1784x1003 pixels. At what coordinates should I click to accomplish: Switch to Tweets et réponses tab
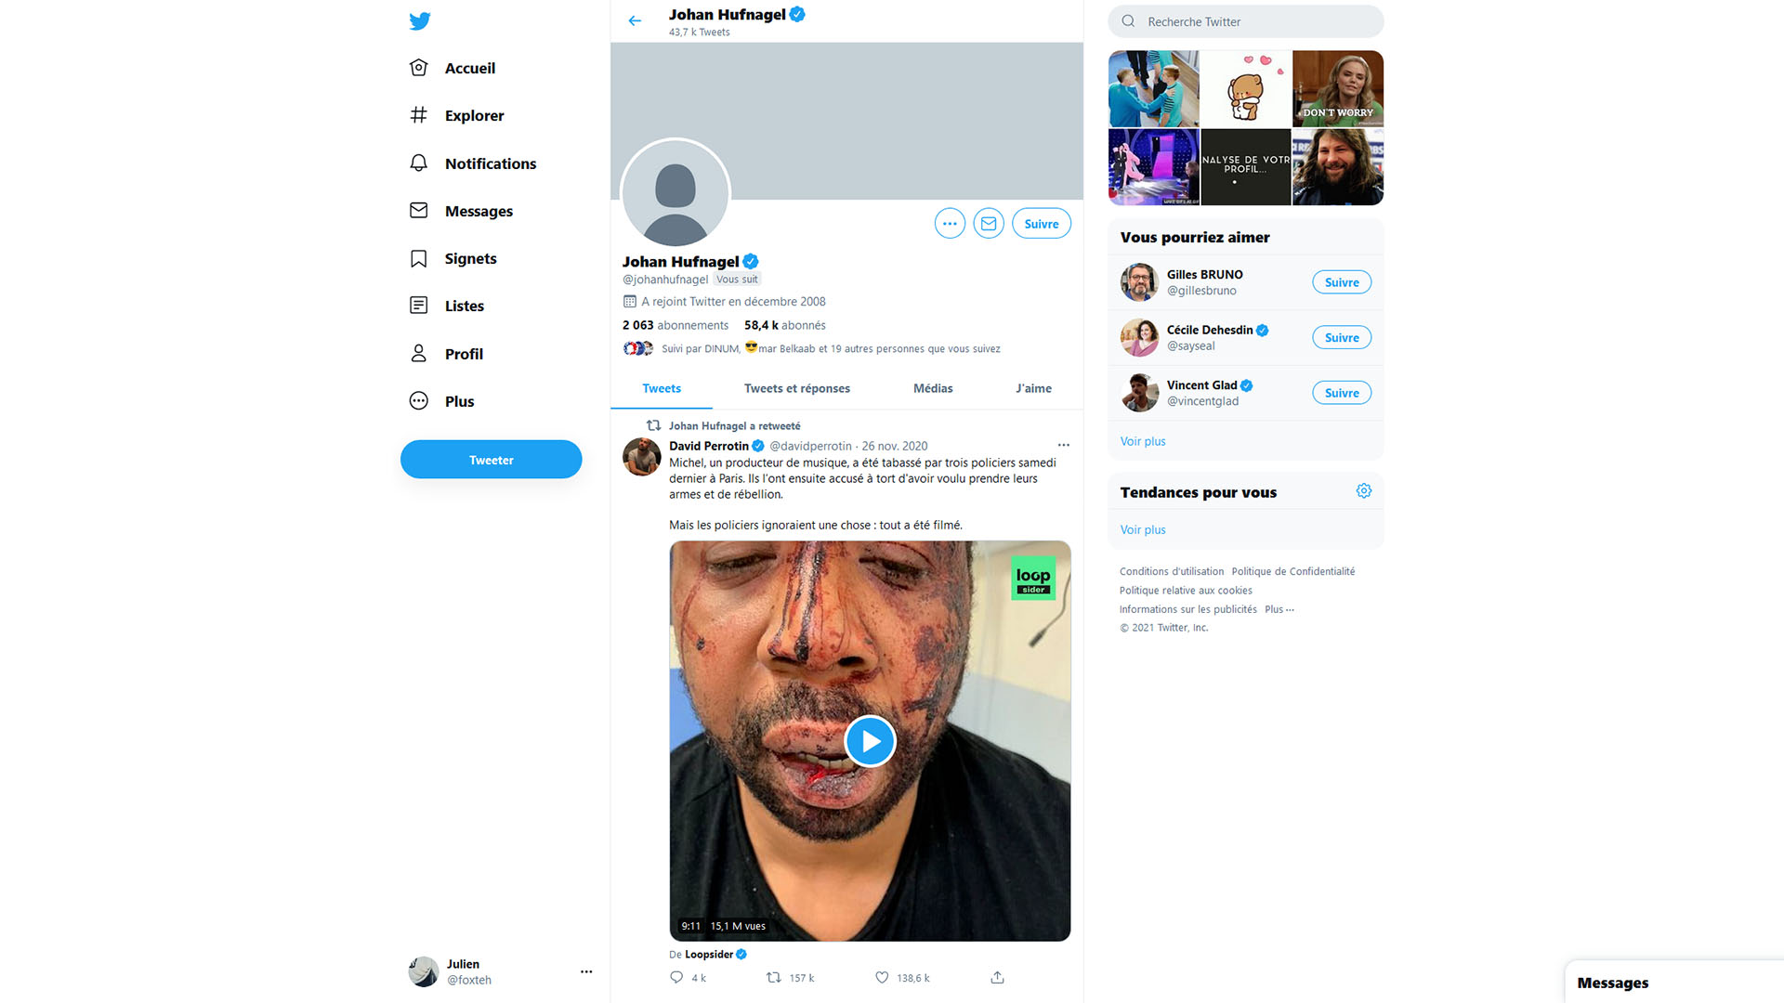(796, 388)
